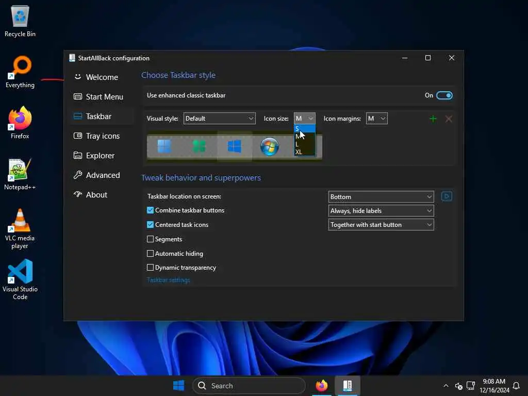Open the Explorer section
Image resolution: width=528 pixels, height=396 pixels.
102,156
